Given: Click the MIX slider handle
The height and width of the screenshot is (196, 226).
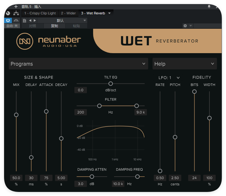Looking at the screenshot, I should tap(16, 115).
